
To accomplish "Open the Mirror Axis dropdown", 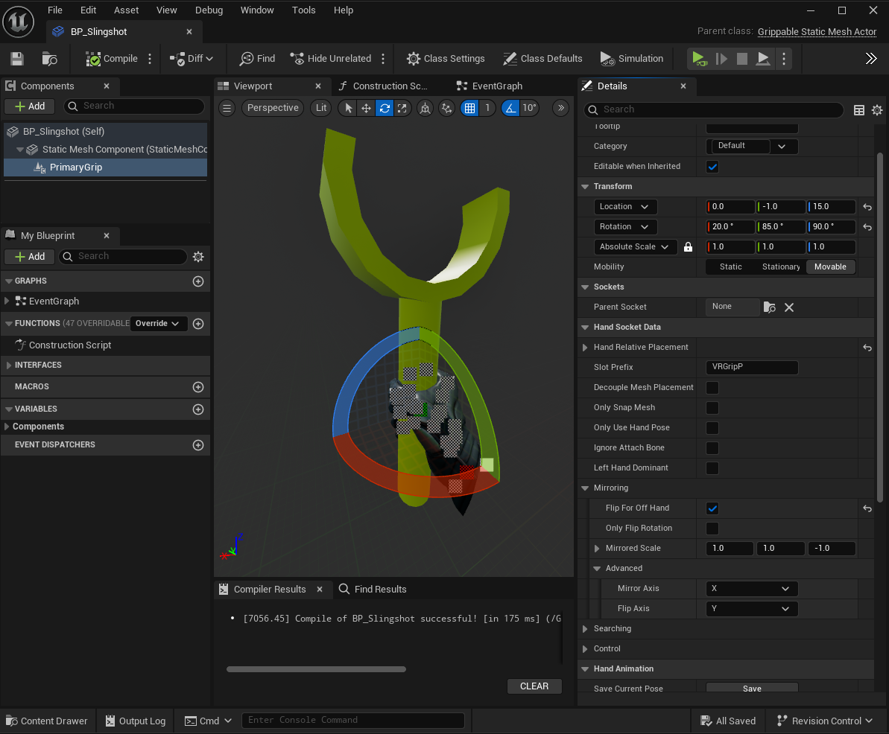I will (751, 589).
